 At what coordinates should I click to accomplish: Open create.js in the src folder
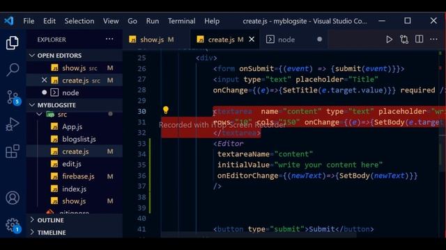(75, 151)
